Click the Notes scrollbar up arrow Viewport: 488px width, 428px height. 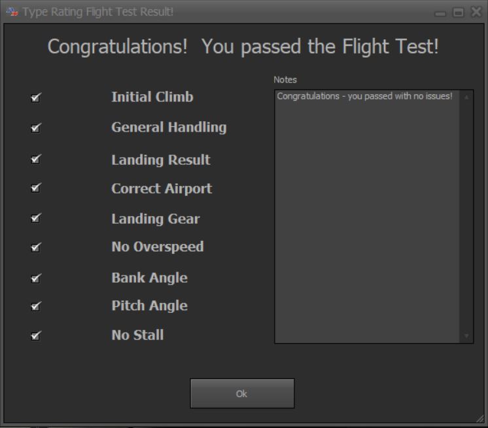pyautogui.click(x=466, y=97)
